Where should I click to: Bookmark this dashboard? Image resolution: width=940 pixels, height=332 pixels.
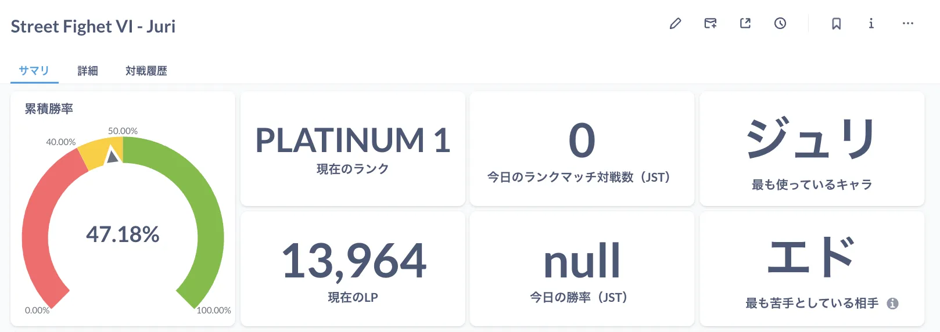tap(837, 24)
